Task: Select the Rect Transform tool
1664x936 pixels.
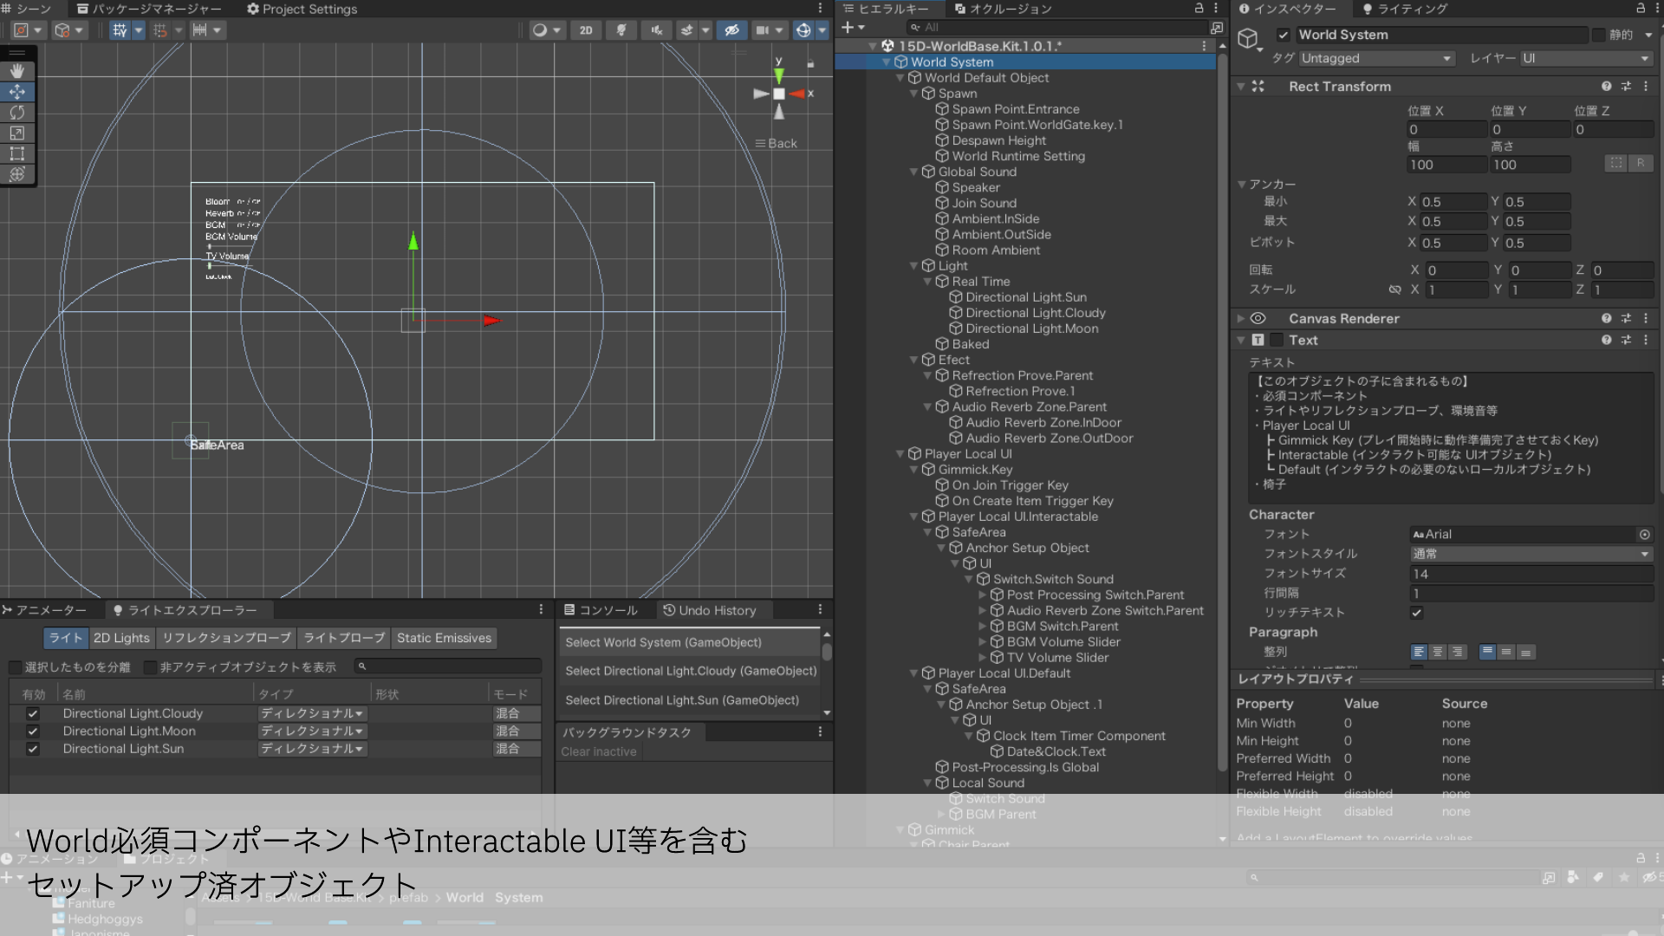Action: [17, 153]
